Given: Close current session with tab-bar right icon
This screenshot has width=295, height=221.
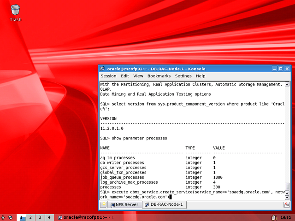Looking at the screenshot, I should (287, 204).
